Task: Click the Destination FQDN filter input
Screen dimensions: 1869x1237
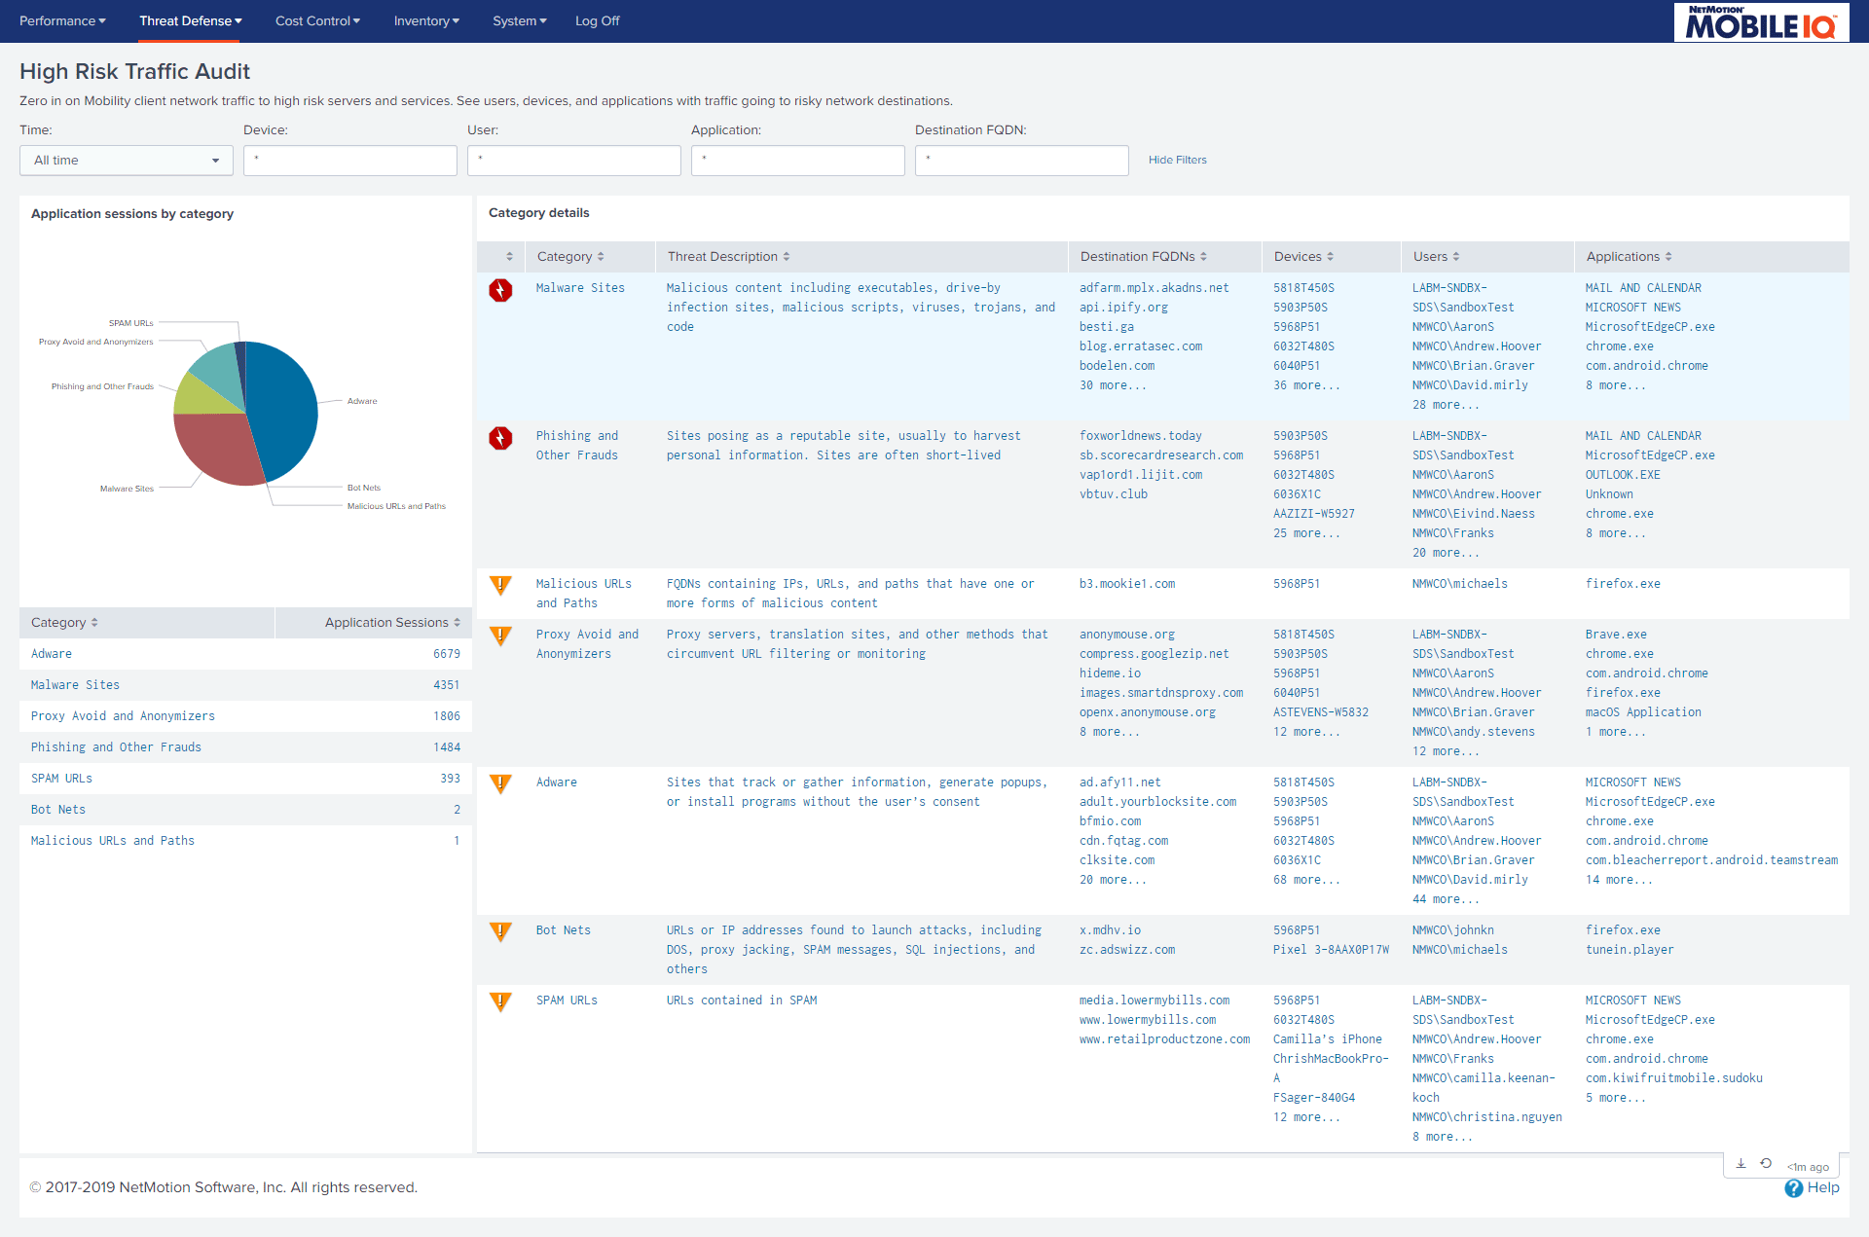Action: click(1021, 161)
